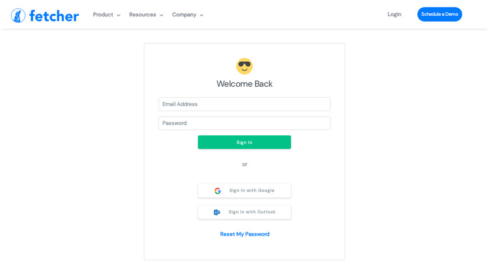
Task: Focus the Email Address field
Action: pos(245,104)
